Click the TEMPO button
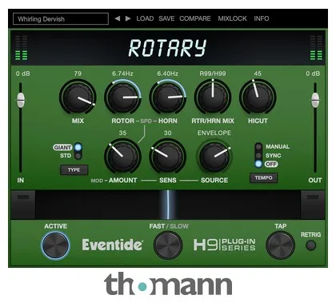 [263, 177]
